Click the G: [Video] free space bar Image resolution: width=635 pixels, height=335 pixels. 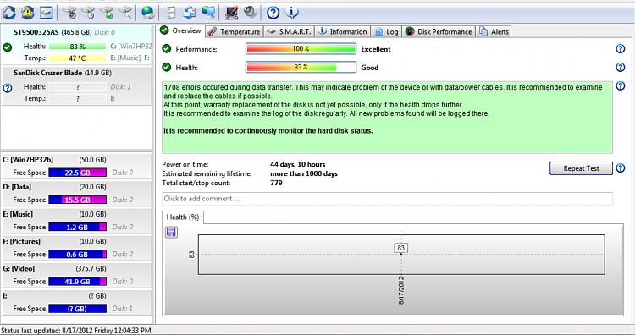[x=77, y=281]
